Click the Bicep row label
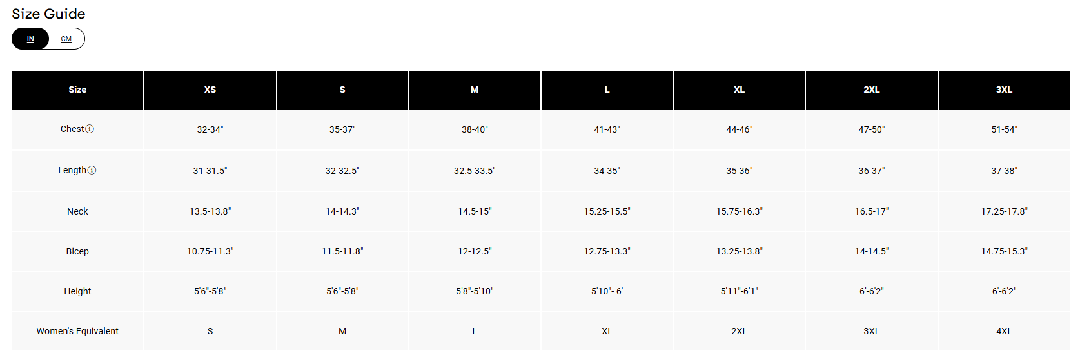The image size is (1080, 364). [77, 251]
